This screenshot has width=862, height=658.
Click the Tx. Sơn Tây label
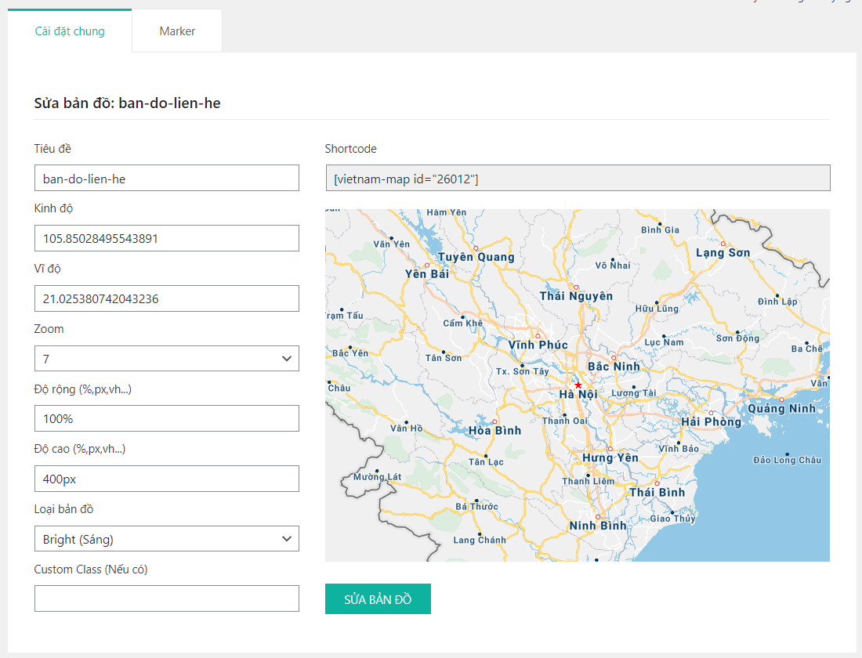[522, 371]
